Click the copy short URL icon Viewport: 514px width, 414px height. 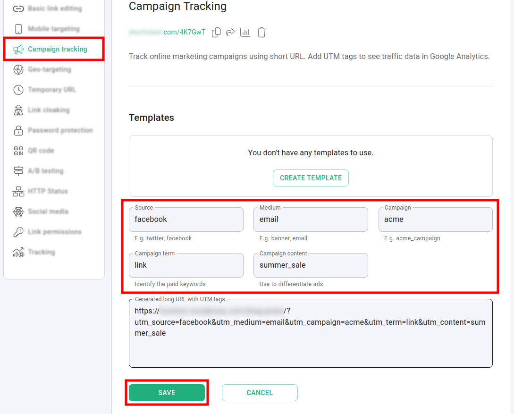pos(216,33)
